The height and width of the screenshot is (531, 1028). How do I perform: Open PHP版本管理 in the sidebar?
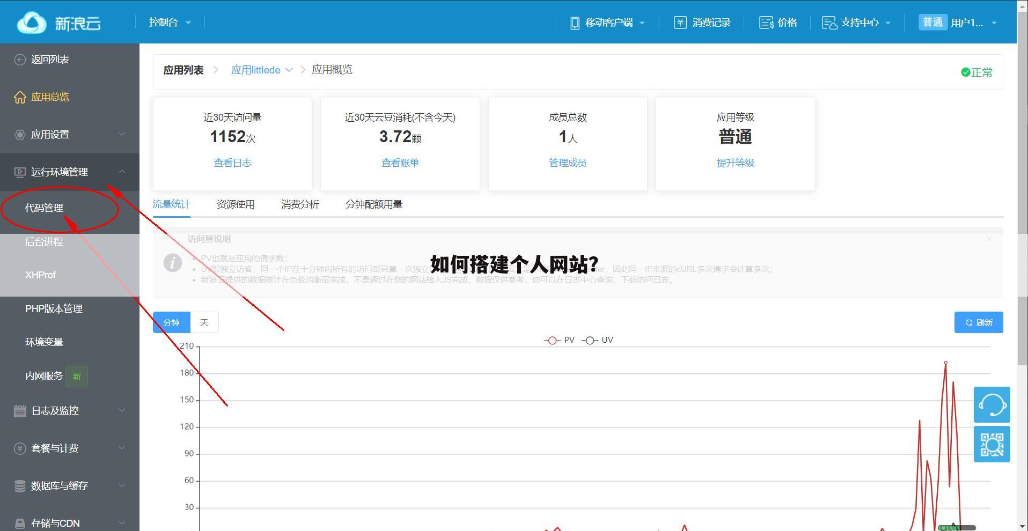click(x=54, y=309)
